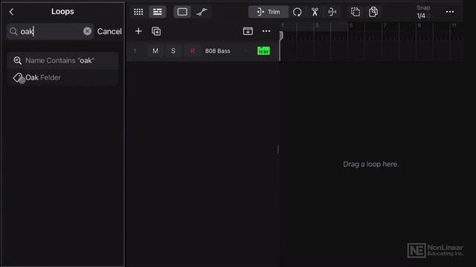Open the top toolbar more options
The width and height of the screenshot is (476, 267).
(450, 12)
